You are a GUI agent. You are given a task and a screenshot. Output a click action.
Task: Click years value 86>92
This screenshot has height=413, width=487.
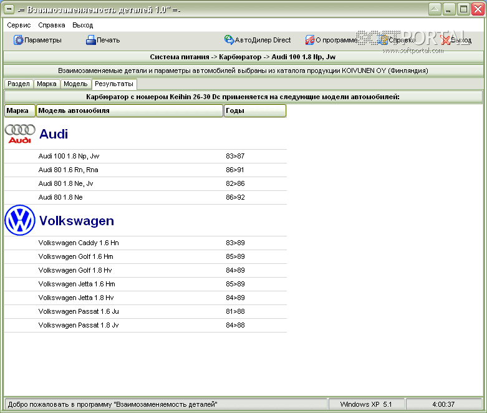pos(235,197)
